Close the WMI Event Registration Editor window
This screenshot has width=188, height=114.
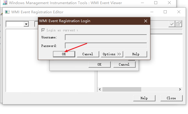point(179,12)
